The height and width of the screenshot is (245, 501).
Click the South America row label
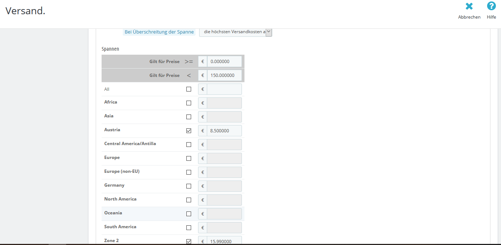(x=120, y=227)
